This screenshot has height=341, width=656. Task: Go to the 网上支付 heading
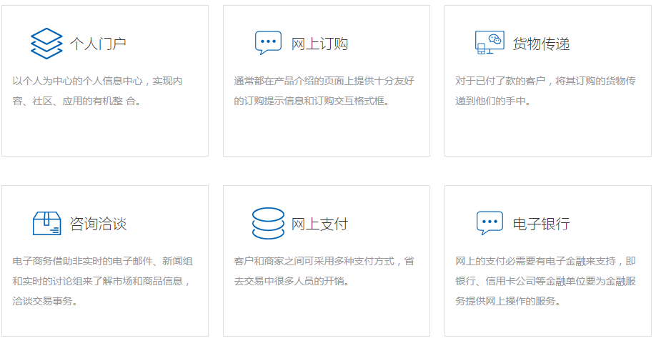pyautogui.click(x=319, y=224)
